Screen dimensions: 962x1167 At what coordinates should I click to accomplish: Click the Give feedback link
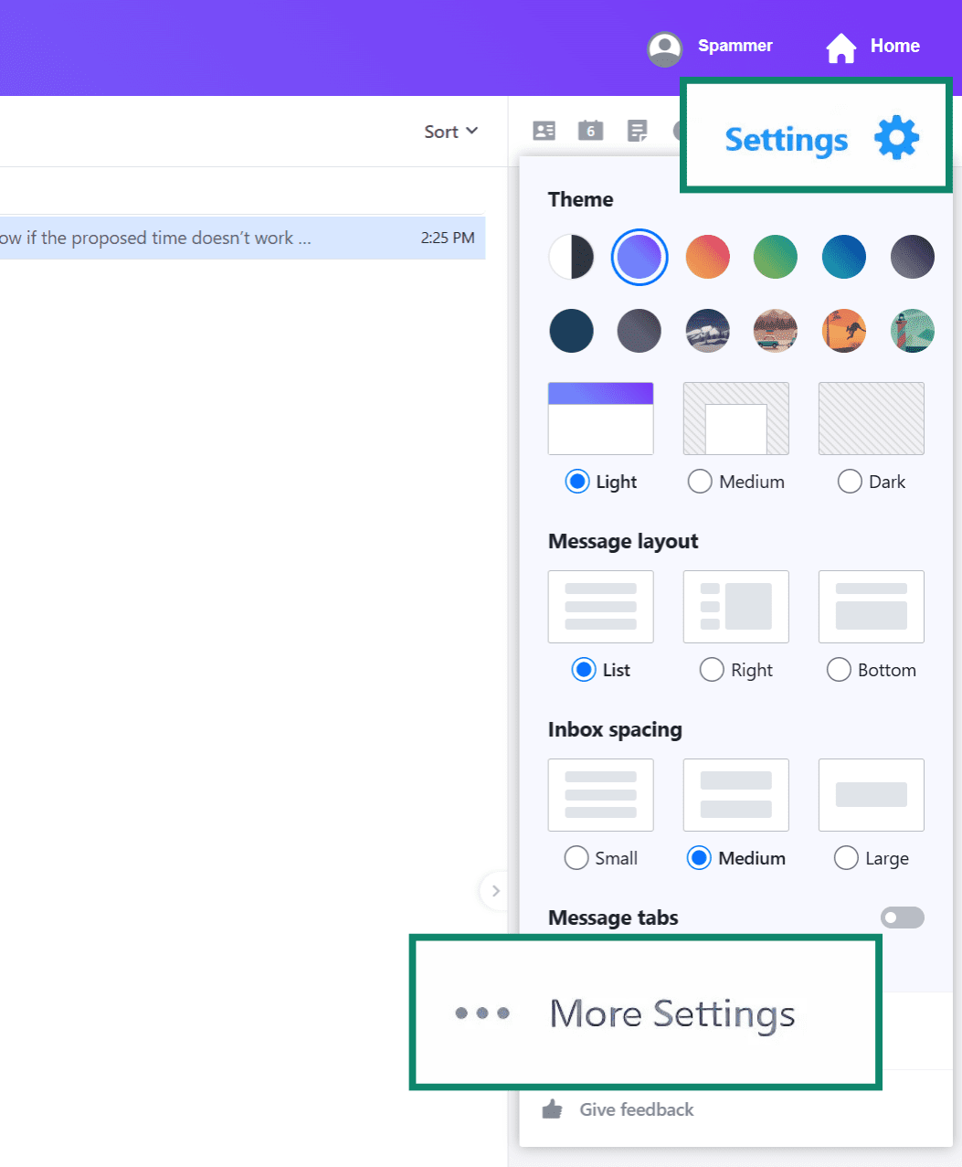tap(636, 1109)
